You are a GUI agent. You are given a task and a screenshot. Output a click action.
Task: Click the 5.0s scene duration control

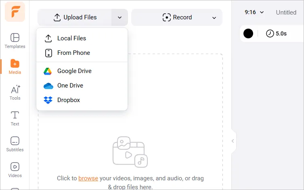click(x=276, y=33)
